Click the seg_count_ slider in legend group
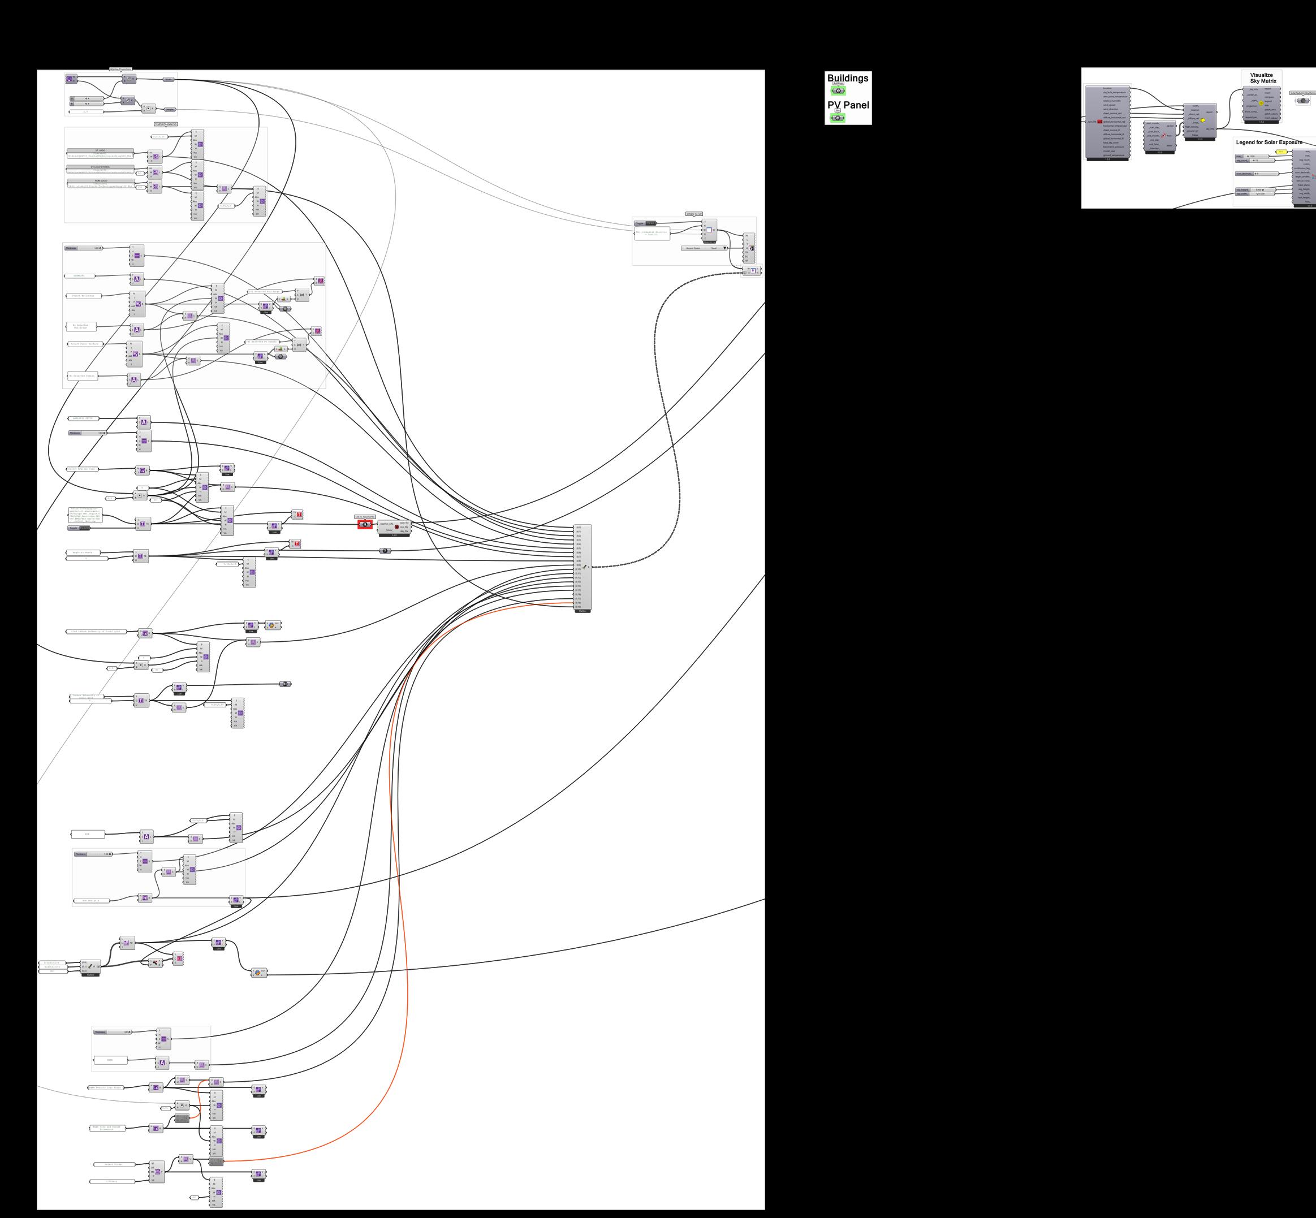Image resolution: width=1316 pixels, height=1218 pixels. tap(1261, 160)
